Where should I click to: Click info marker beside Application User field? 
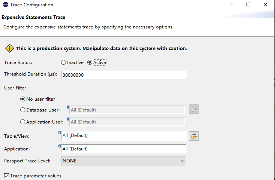pyautogui.click(x=68, y=119)
